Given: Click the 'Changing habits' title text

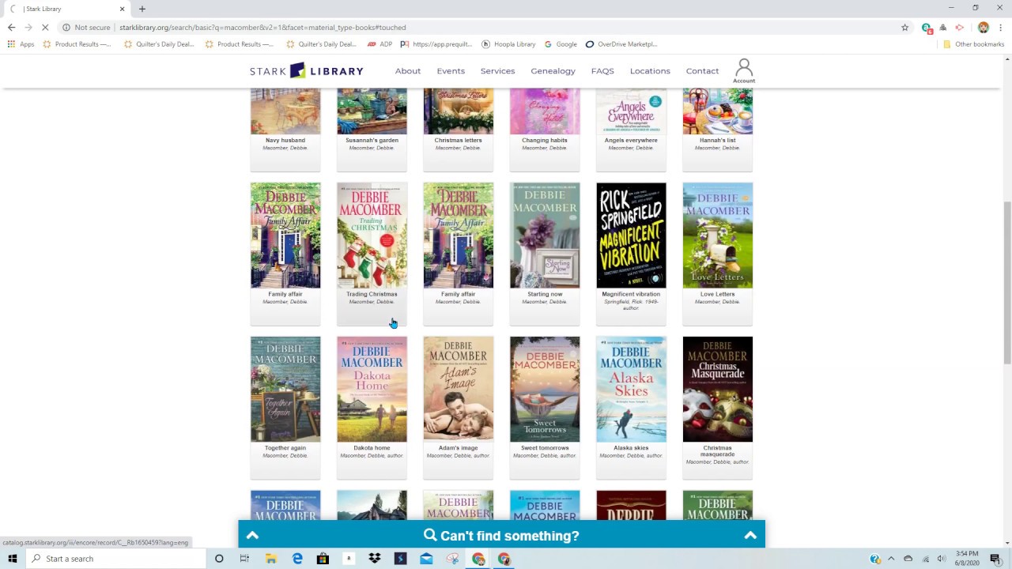Looking at the screenshot, I should coord(545,140).
